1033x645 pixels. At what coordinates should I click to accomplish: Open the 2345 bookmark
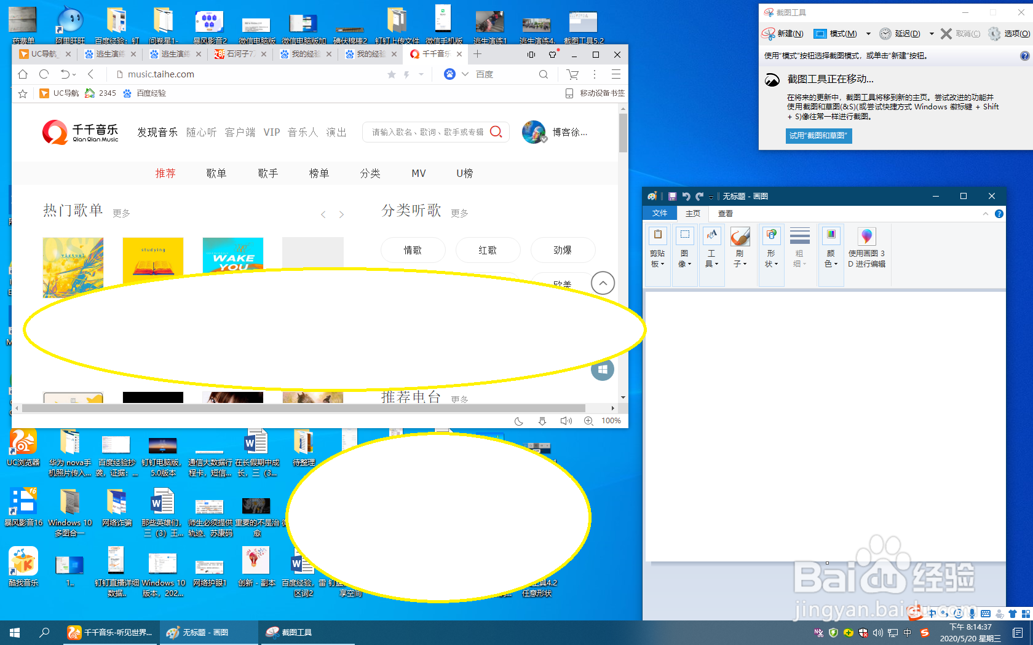pyautogui.click(x=100, y=93)
